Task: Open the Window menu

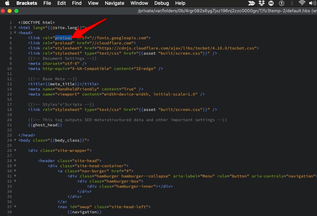Action: pyautogui.click(x=139, y=3)
